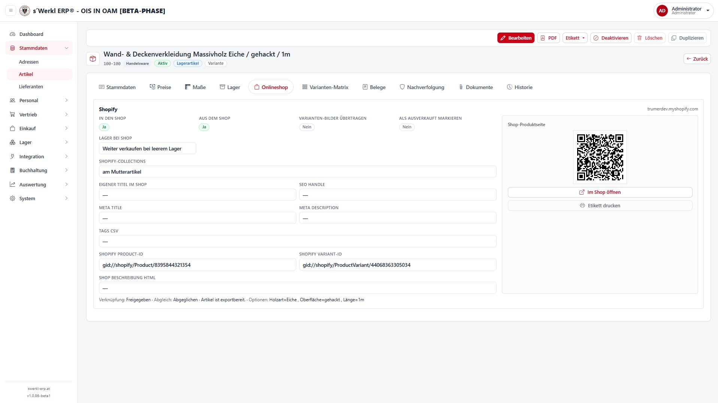Open Dashboard from the sidebar
Viewport: 718px width, 403px height.
(x=39, y=34)
